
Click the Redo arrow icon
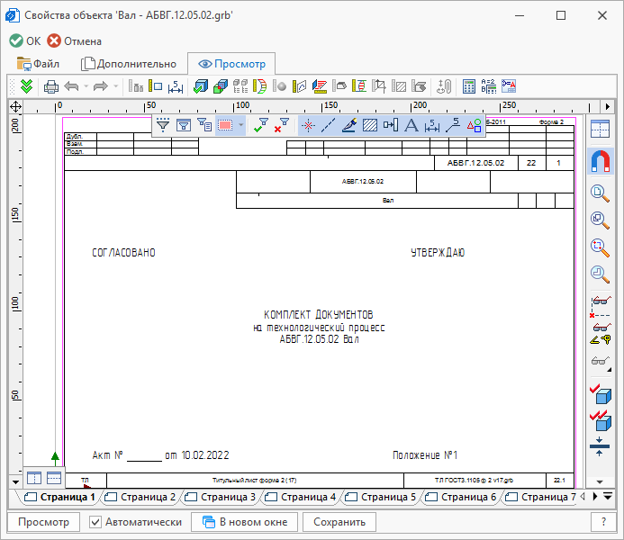coord(101,86)
